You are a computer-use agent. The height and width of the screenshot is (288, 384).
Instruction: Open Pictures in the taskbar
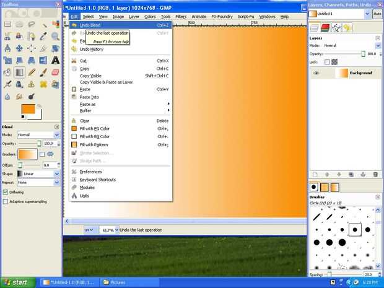129,282
